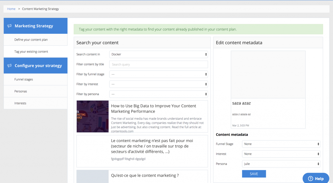333x183 pixels.
Task: Open the Search content in Docker dropdown
Action: point(158,55)
